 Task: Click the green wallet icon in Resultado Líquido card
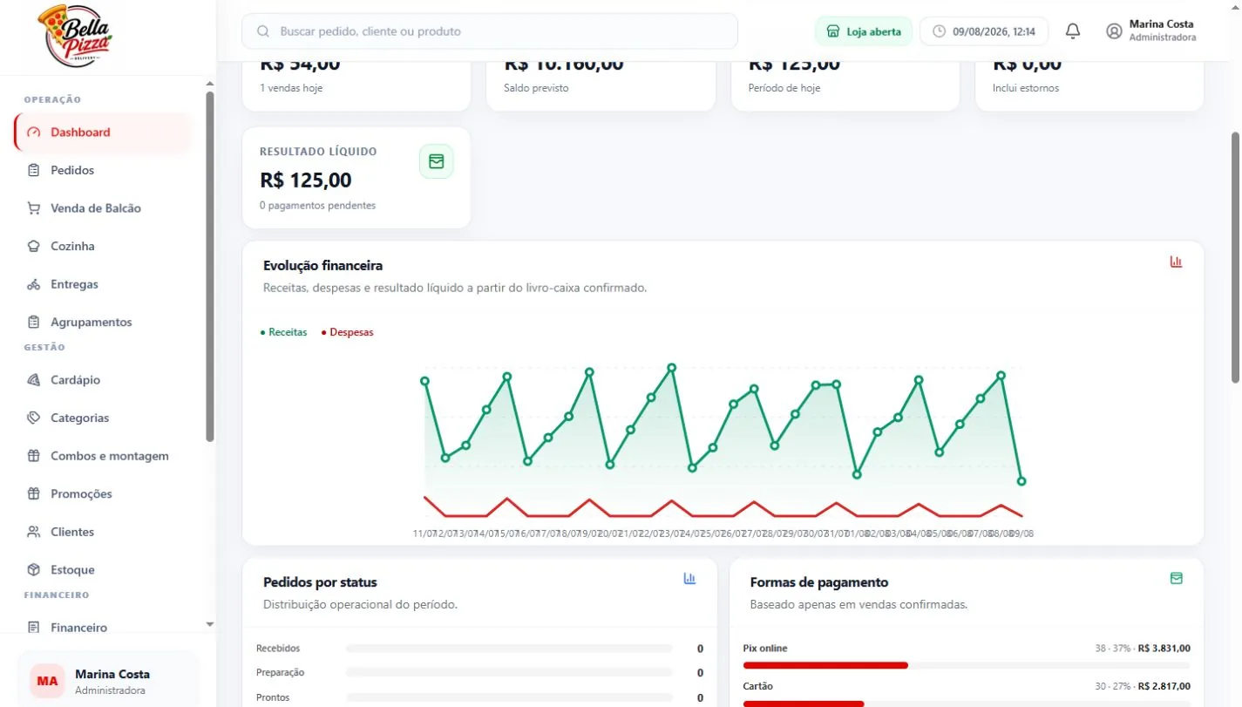coord(437,161)
